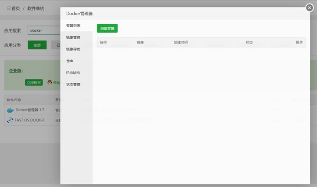Click the 立即购买 button
Image resolution: width=317 pixels, height=187 pixels.
34,82
